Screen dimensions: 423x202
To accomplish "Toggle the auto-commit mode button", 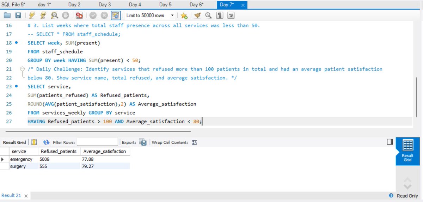I will [x=116, y=16].
